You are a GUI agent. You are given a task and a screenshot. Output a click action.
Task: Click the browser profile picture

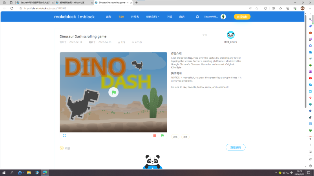point(302,8)
